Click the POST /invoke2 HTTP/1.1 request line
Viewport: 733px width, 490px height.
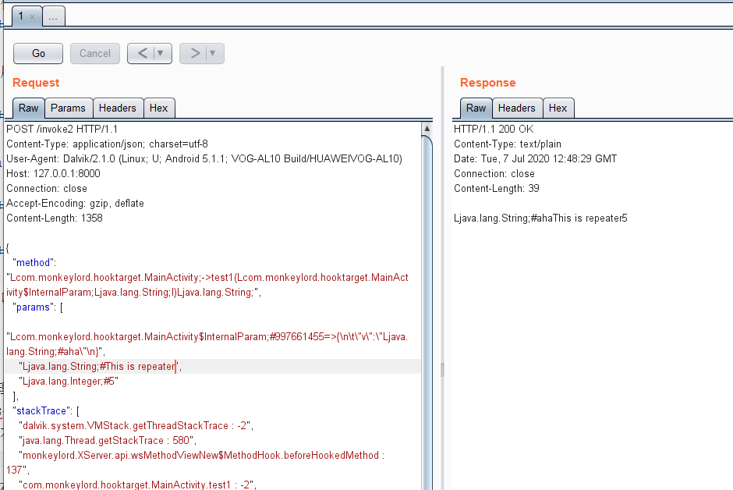pos(62,129)
